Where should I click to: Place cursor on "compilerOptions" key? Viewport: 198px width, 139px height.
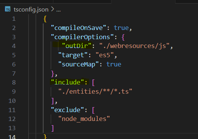(82, 37)
